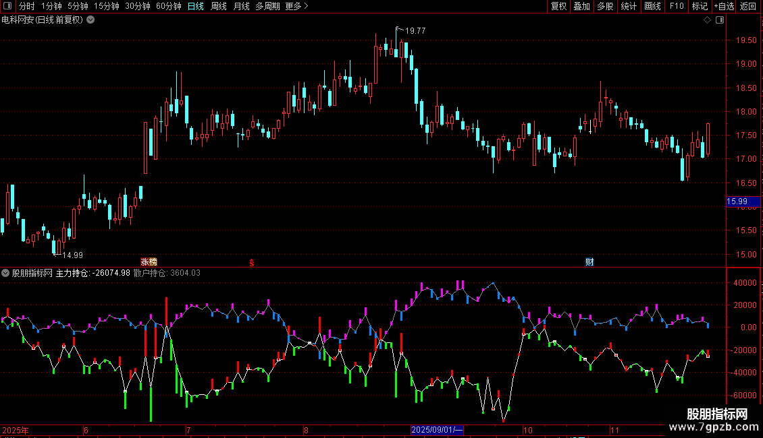Click the 19.77 high price label
The image size is (763, 438).
[415, 30]
